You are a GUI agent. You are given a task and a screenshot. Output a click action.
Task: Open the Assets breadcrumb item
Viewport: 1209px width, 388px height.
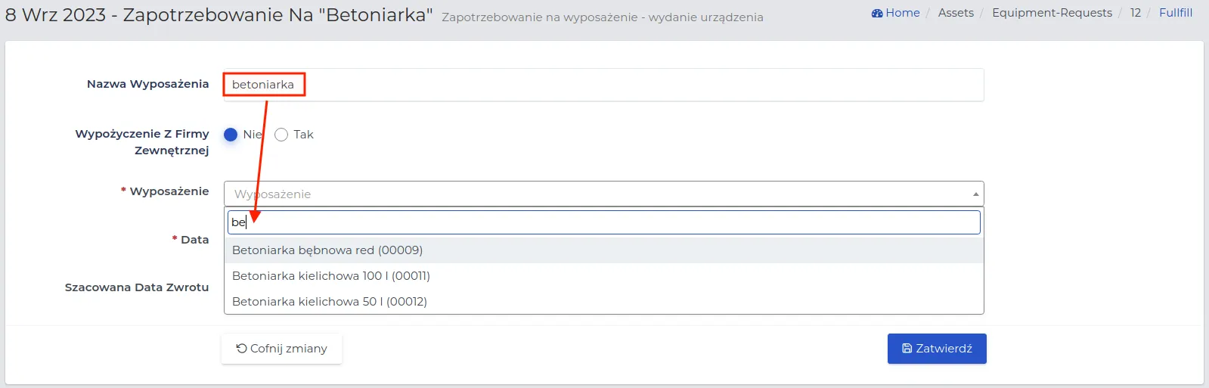click(x=956, y=13)
